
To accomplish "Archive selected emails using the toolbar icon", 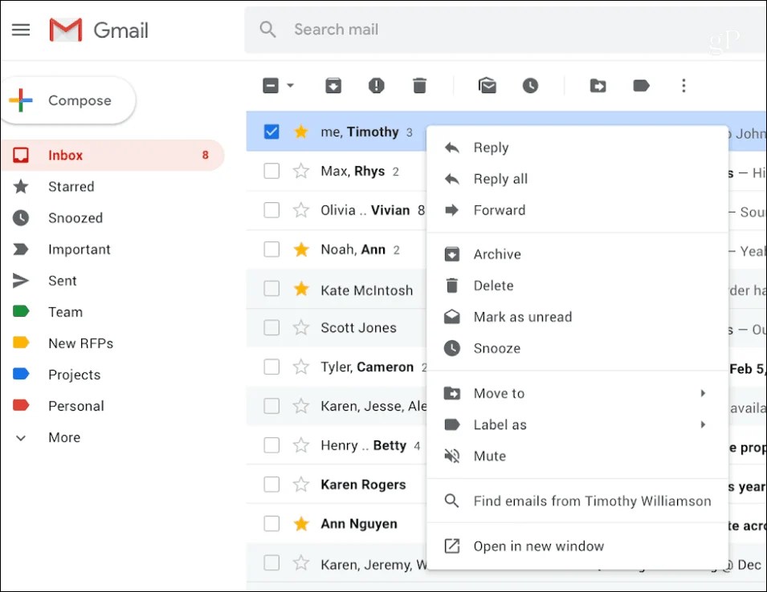I will [x=333, y=85].
